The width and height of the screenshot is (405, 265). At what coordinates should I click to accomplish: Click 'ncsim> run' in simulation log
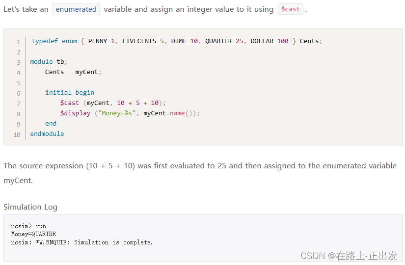click(28, 226)
